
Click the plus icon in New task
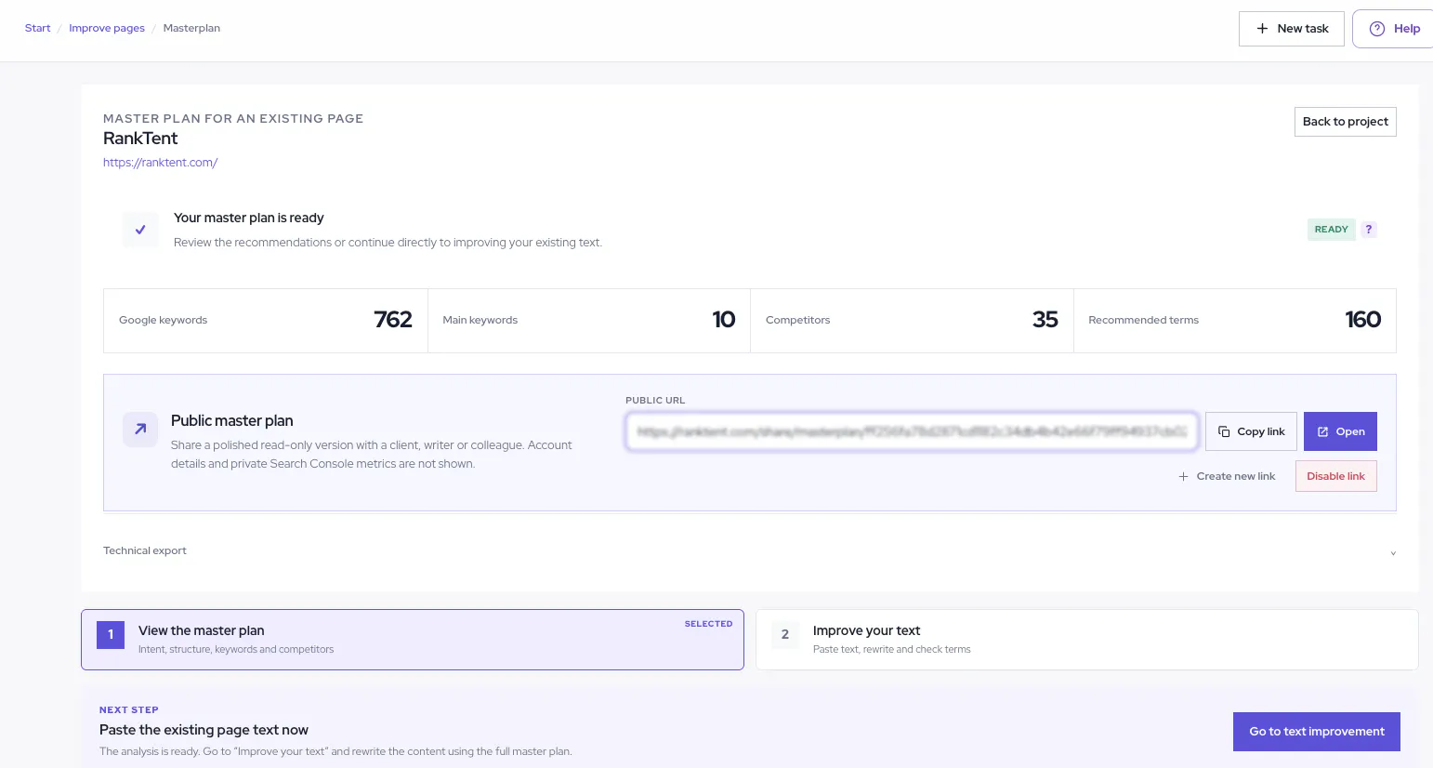point(1262,29)
